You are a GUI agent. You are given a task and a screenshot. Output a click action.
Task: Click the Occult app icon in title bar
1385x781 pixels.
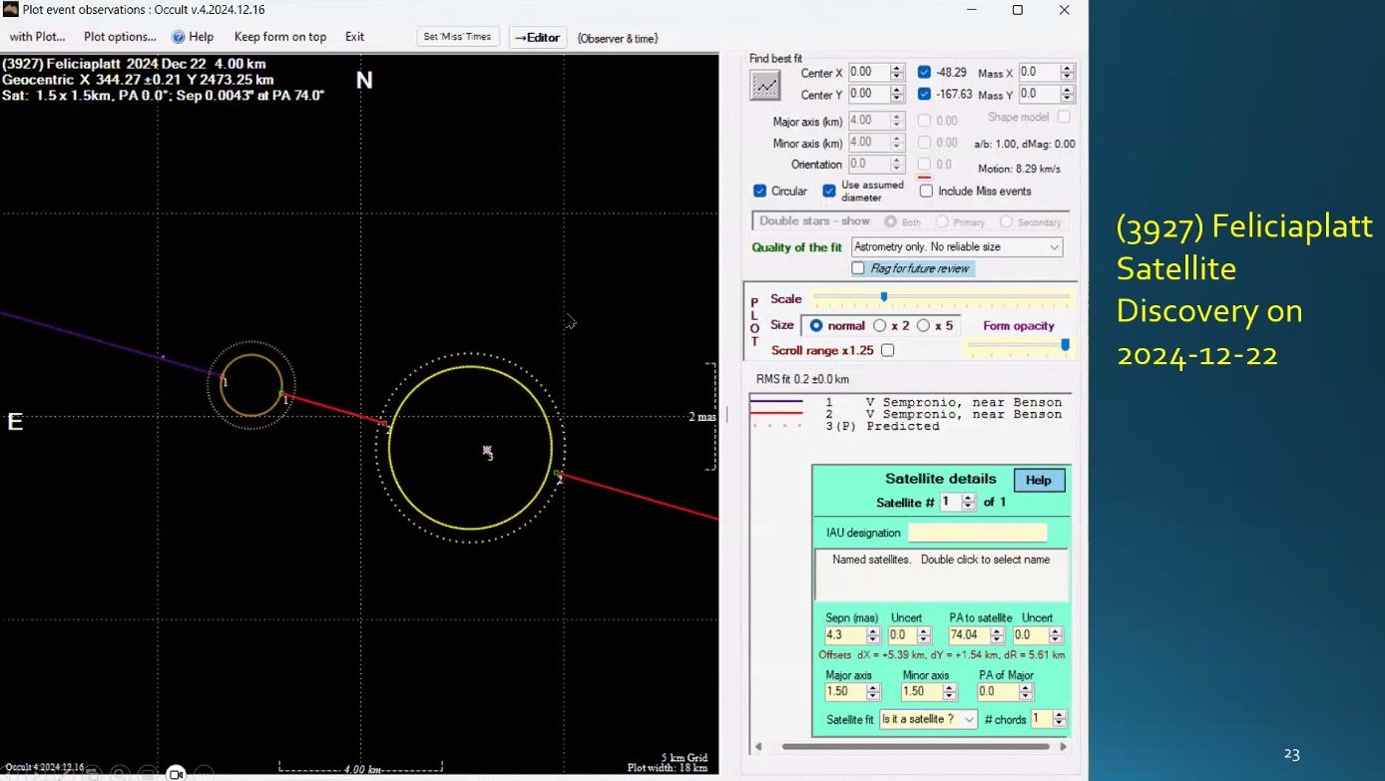pos(11,9)
